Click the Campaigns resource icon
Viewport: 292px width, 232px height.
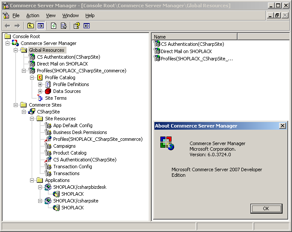click(x=48, y=146)
